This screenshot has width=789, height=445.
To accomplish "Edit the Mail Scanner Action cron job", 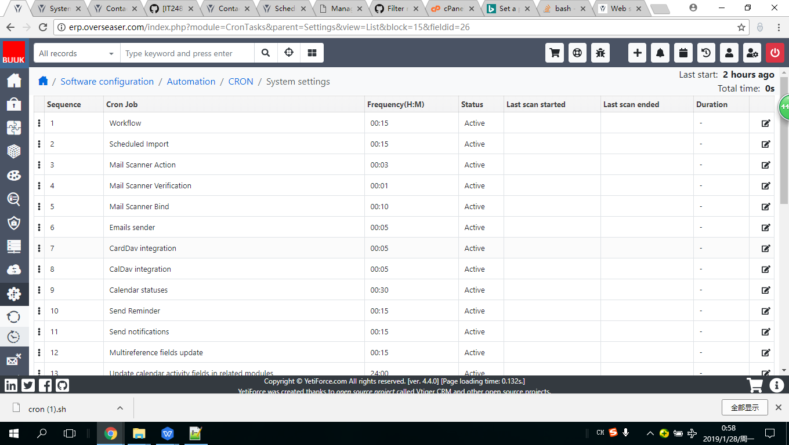I will (x=766, y=165).
